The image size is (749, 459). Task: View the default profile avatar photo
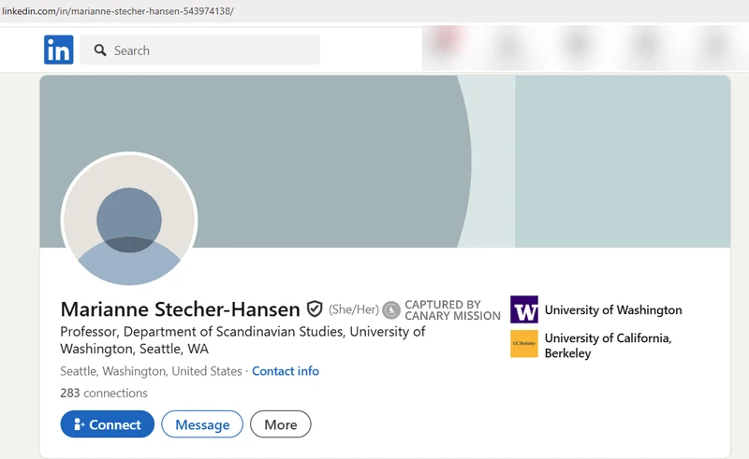[129, 220]
